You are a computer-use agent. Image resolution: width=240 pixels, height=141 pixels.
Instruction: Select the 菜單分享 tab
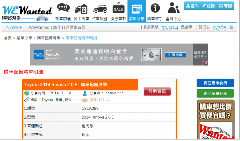[x=137, y=11]
